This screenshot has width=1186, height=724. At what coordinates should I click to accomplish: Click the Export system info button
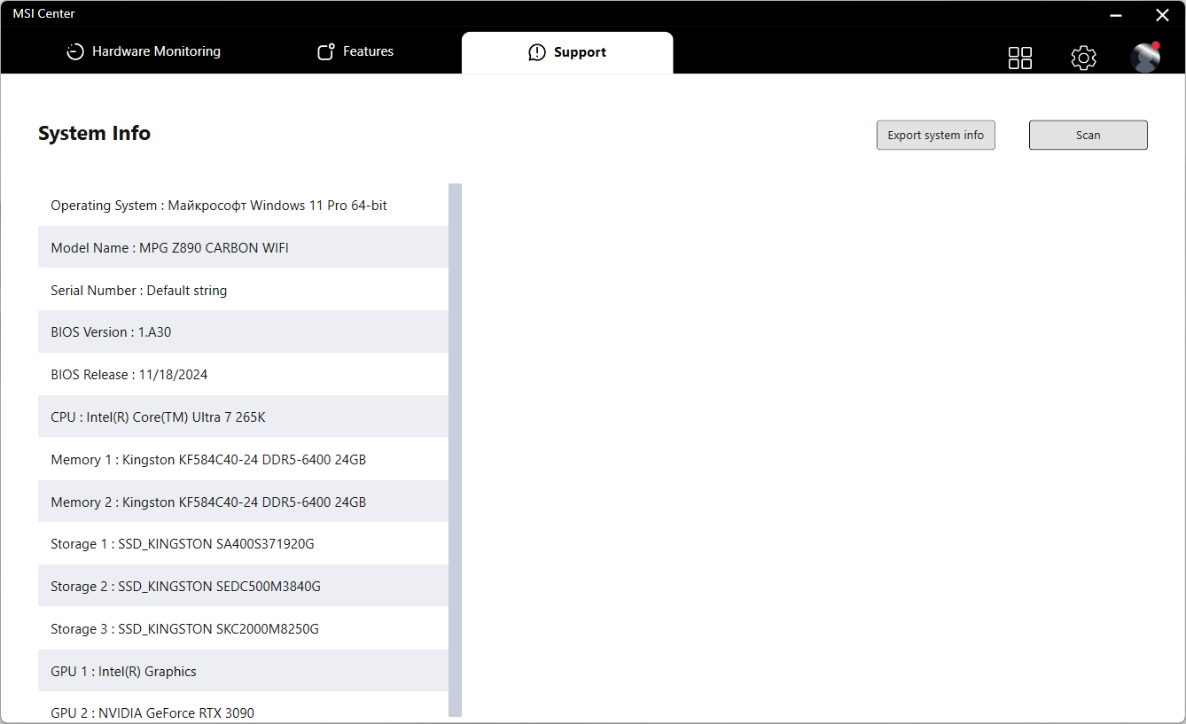coord(936,135)
